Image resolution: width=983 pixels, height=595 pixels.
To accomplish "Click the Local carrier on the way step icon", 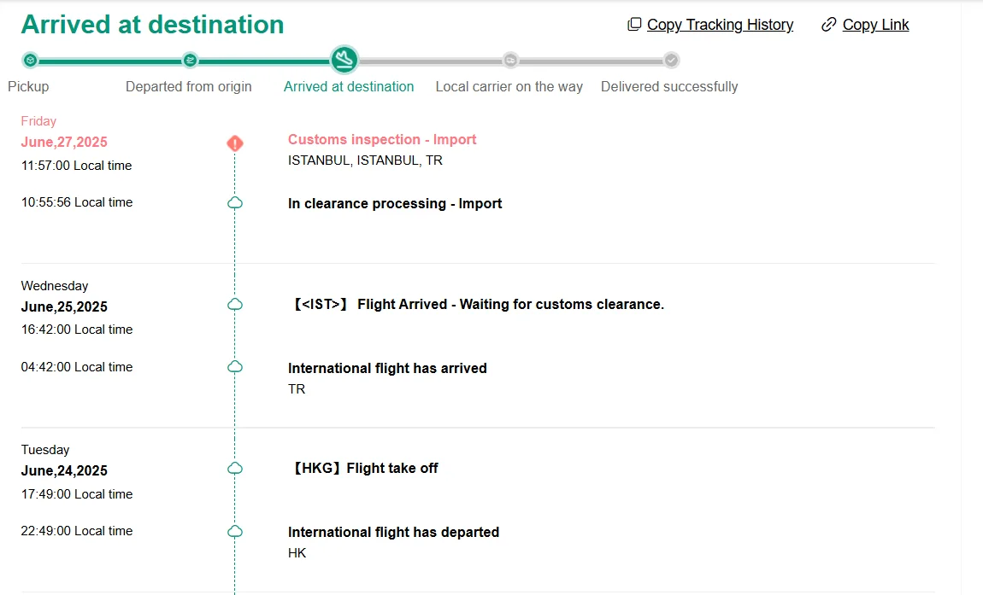I will (510, 60).
